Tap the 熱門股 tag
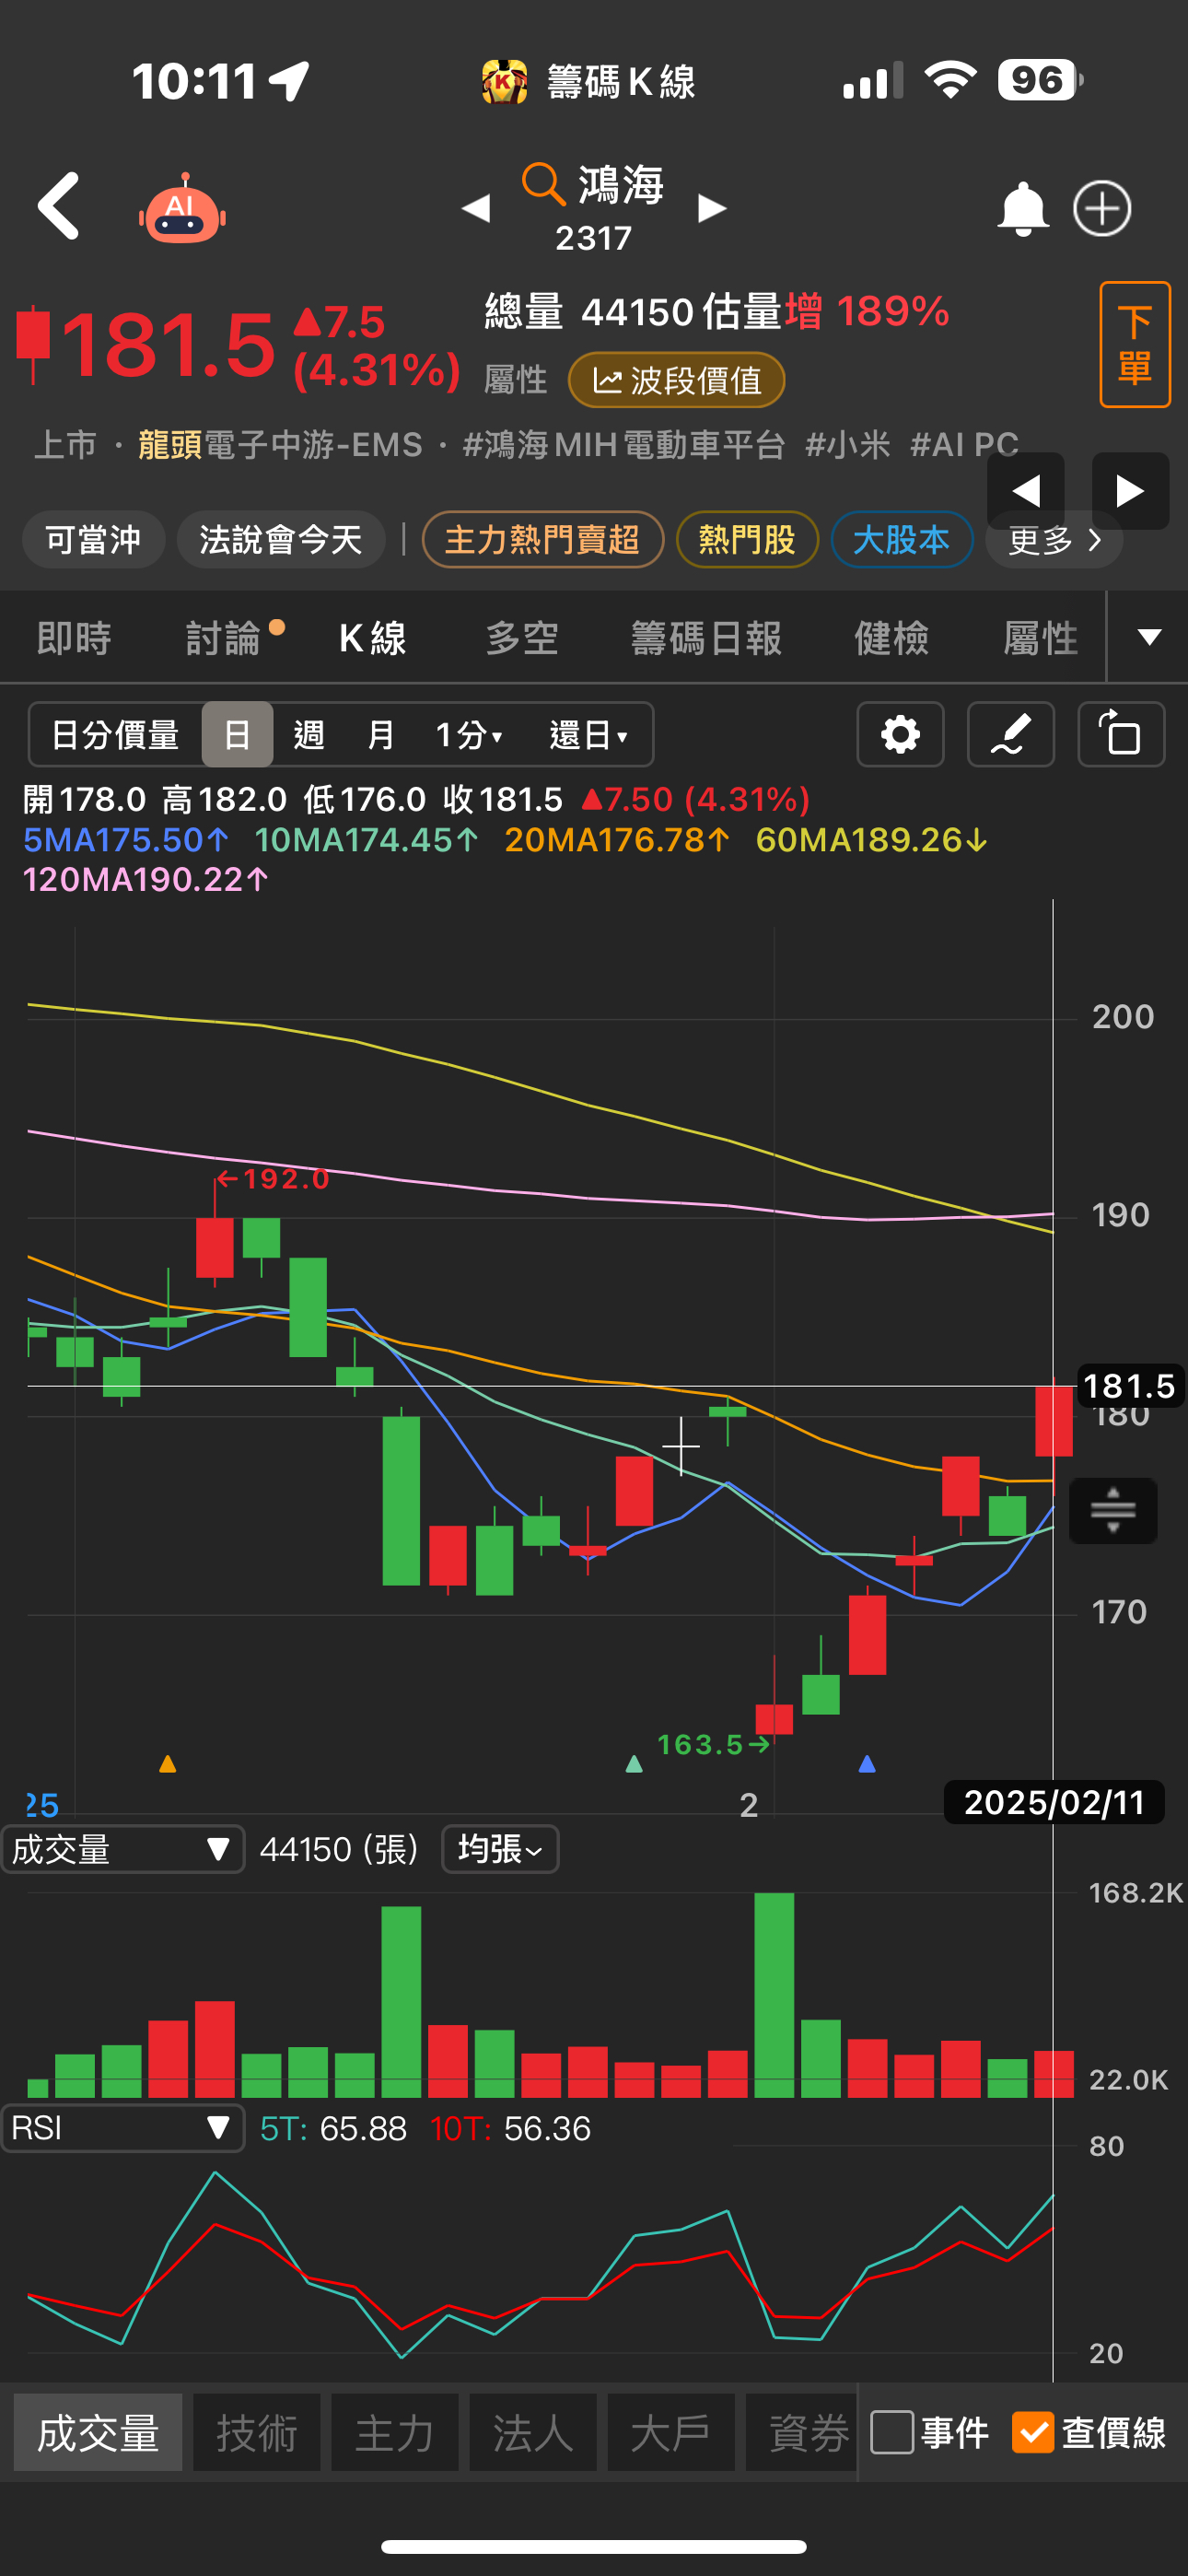The height and width of the screenshot is (2576, 1188). point(747,541)
